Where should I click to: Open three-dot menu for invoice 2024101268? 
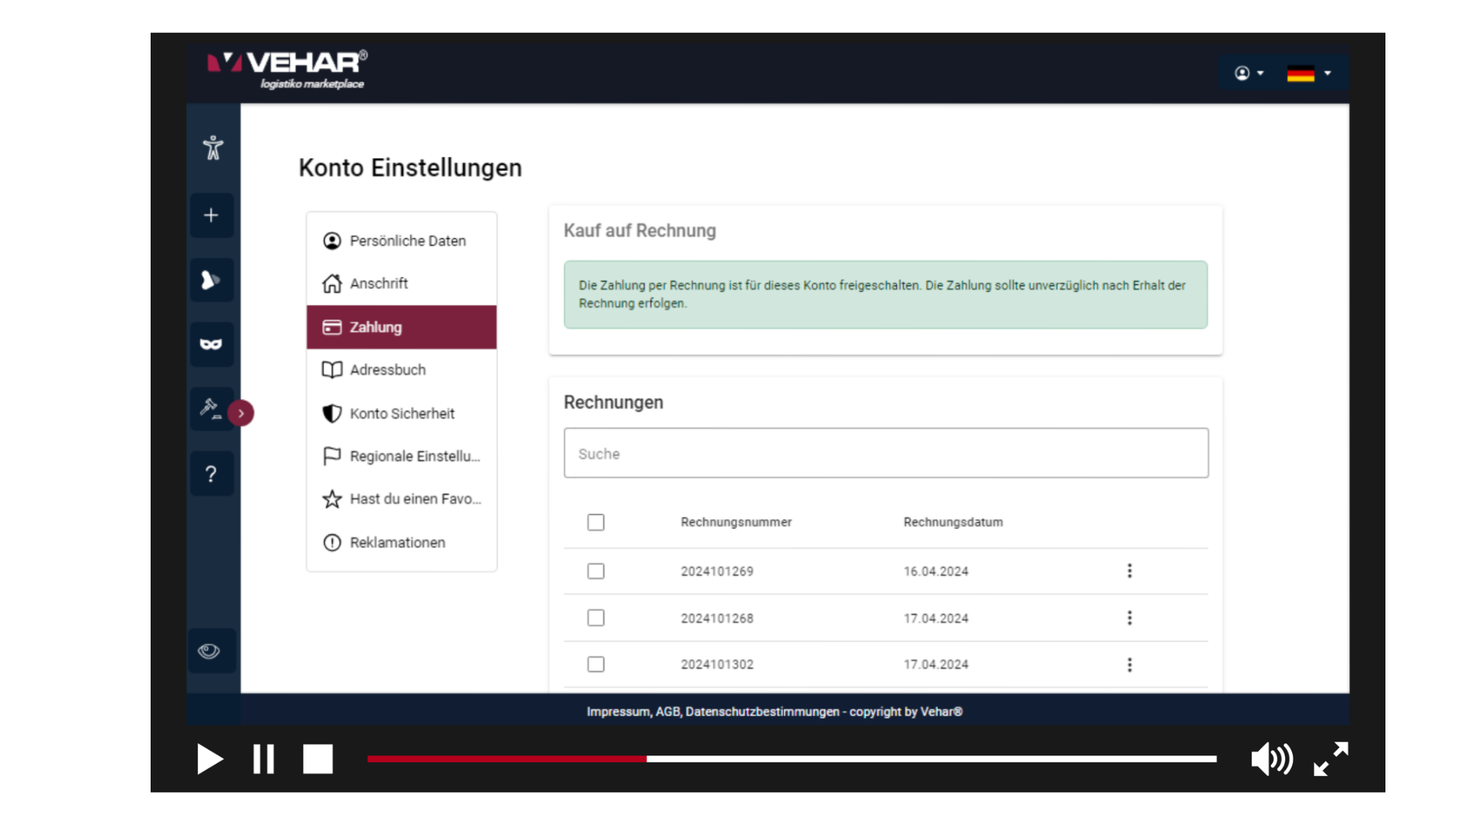pos(1129,618)
